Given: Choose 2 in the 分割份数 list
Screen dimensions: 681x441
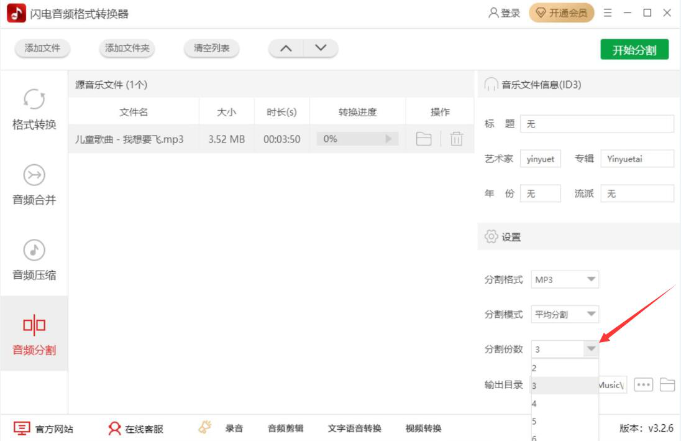Looking at the screenshot, I should click(565, 368).
